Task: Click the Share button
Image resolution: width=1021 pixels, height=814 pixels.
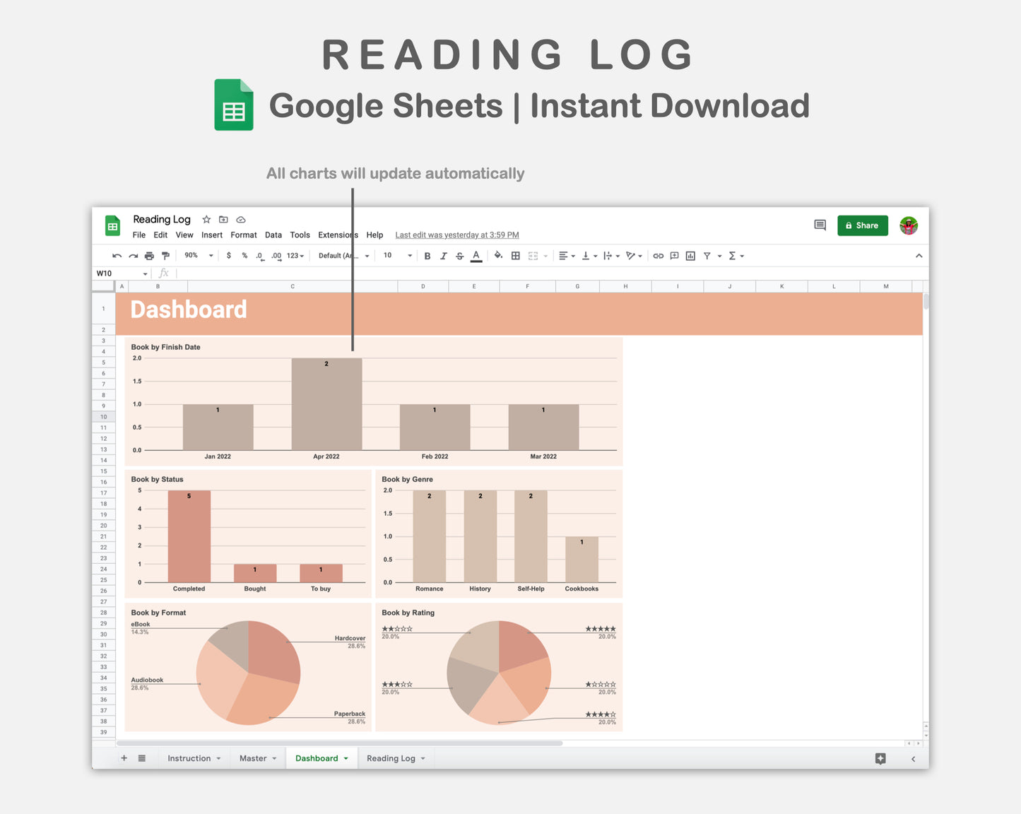Action: coord(862,225)
